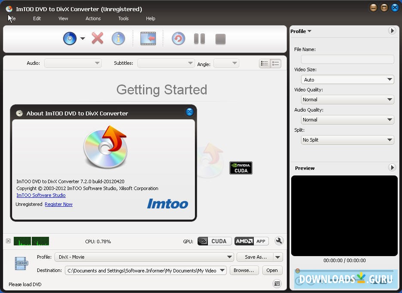Click the film clip trim icon
The image size is (402, 293).
click(x=148, y=39)
